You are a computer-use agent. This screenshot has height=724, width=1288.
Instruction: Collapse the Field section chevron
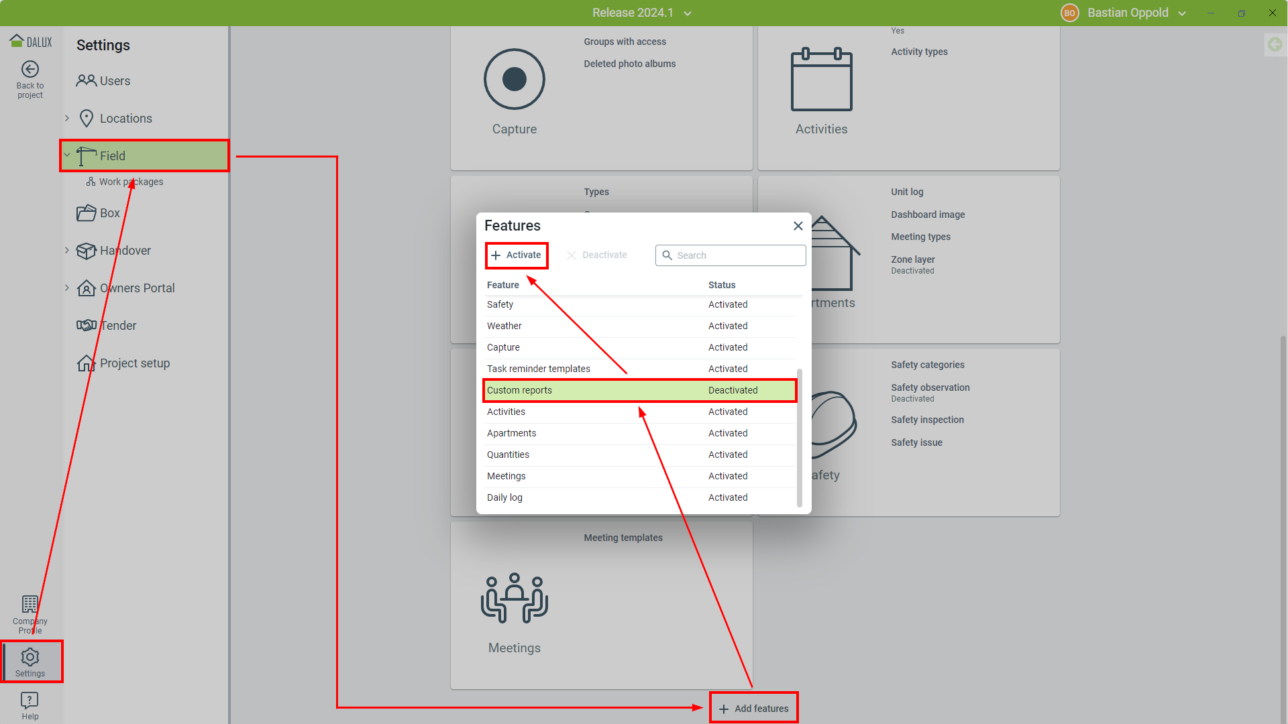[67, 156]
